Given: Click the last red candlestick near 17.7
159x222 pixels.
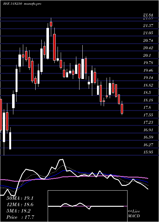Looking at the screenshot, I should tap(122, 109).
